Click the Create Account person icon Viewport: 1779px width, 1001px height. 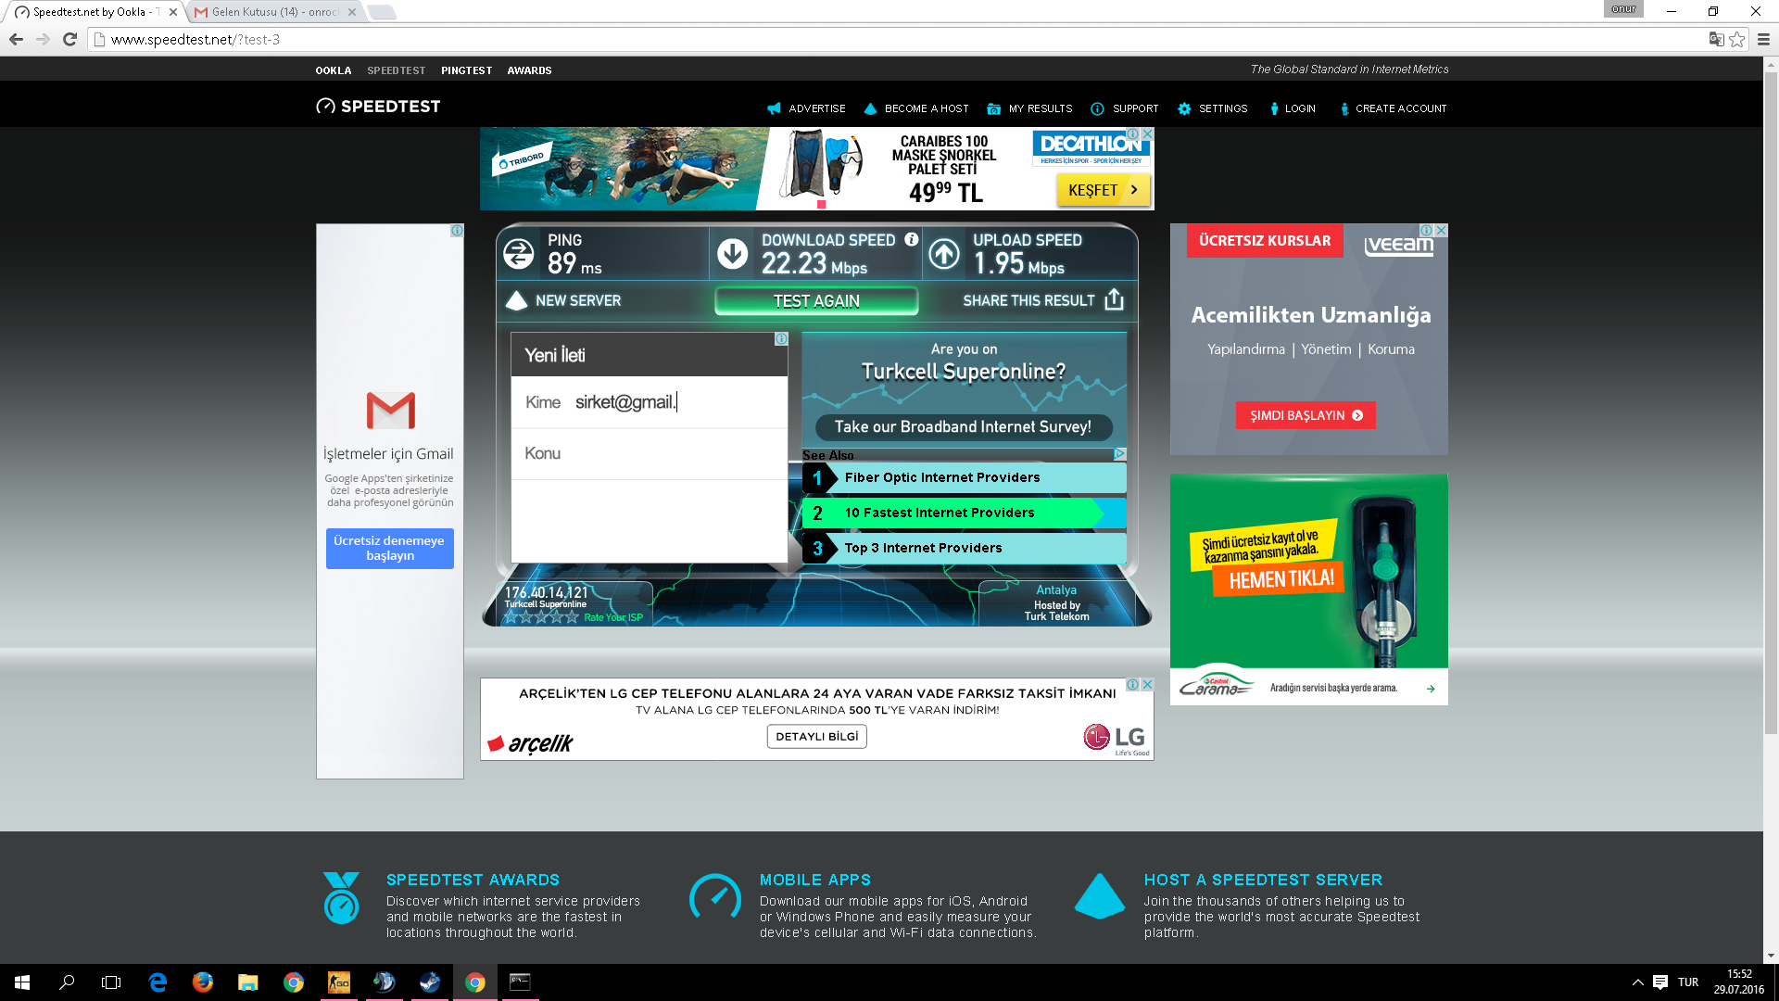[1344, 108]
